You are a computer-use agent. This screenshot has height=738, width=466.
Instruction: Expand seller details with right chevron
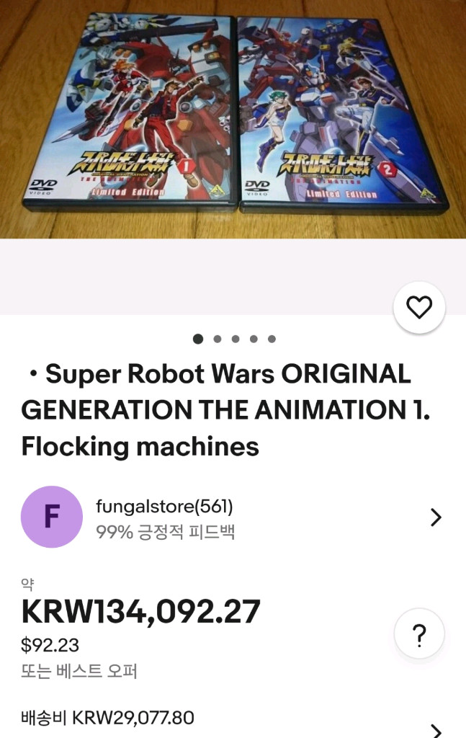[x=435, y=517]
